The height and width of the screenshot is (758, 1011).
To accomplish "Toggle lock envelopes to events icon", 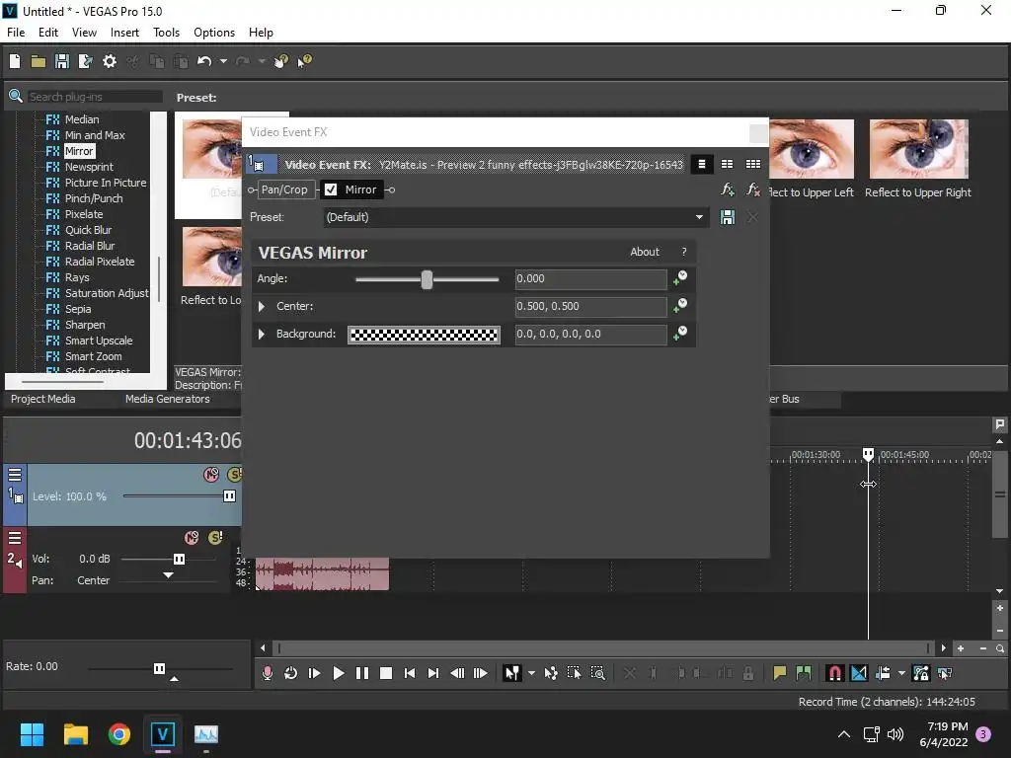I will (x=921, y=673).
